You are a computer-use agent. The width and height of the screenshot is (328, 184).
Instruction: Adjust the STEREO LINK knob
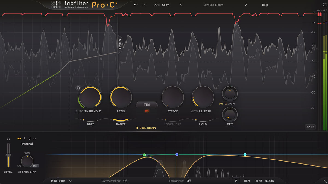(27, 162)
